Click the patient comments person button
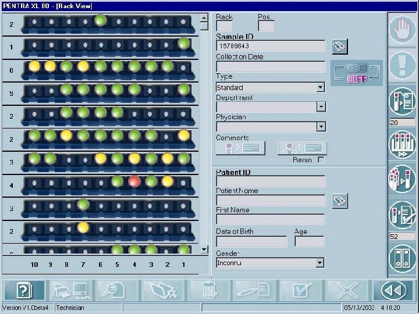The height and width of the screenshot is (314, 419). (x=302, y=148)
